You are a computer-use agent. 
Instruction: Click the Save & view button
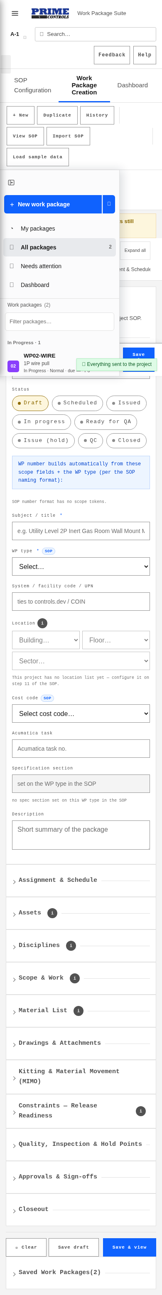(x=130, y=1248)
